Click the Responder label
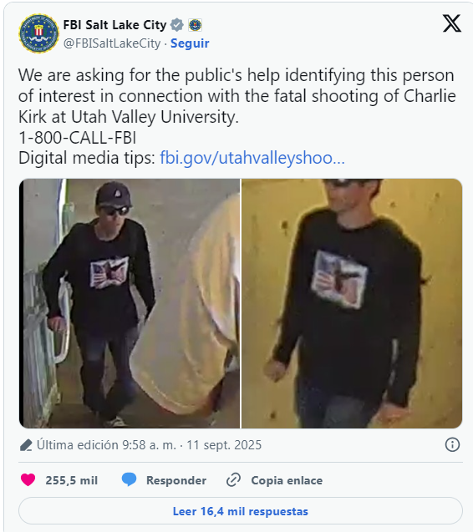473x532 pixels. click(176, 480)
